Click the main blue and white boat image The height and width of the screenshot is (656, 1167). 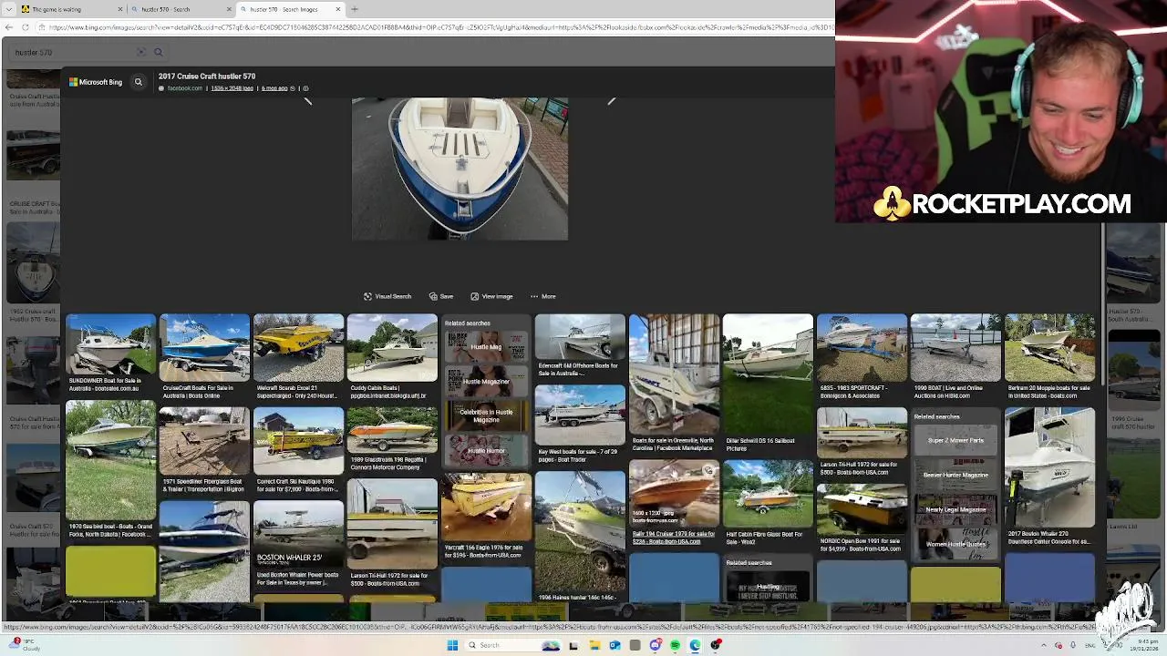pyautogui.click(x=460, y=169)
